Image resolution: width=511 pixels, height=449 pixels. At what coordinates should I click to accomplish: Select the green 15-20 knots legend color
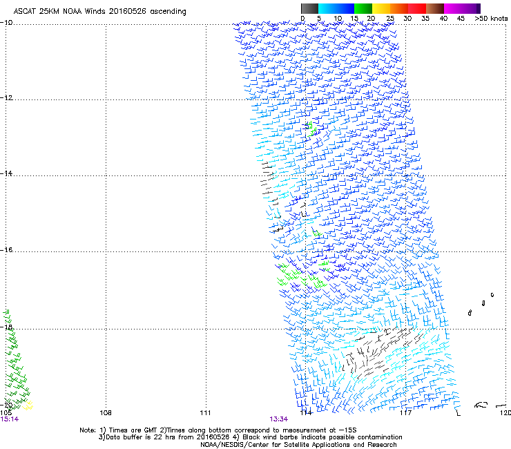pos(363,8)
